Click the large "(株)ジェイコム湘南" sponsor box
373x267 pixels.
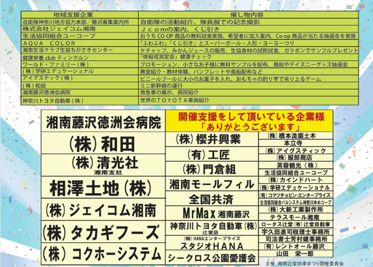click(103, 210)
